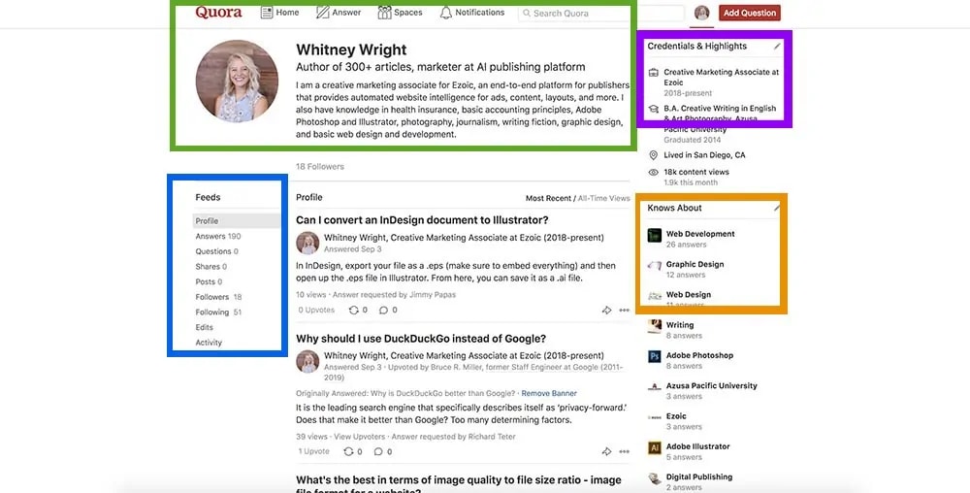This screenshot has width=970, height=493.
Task: Open the InDesign to Illustrator question
Action: (422, 220)
